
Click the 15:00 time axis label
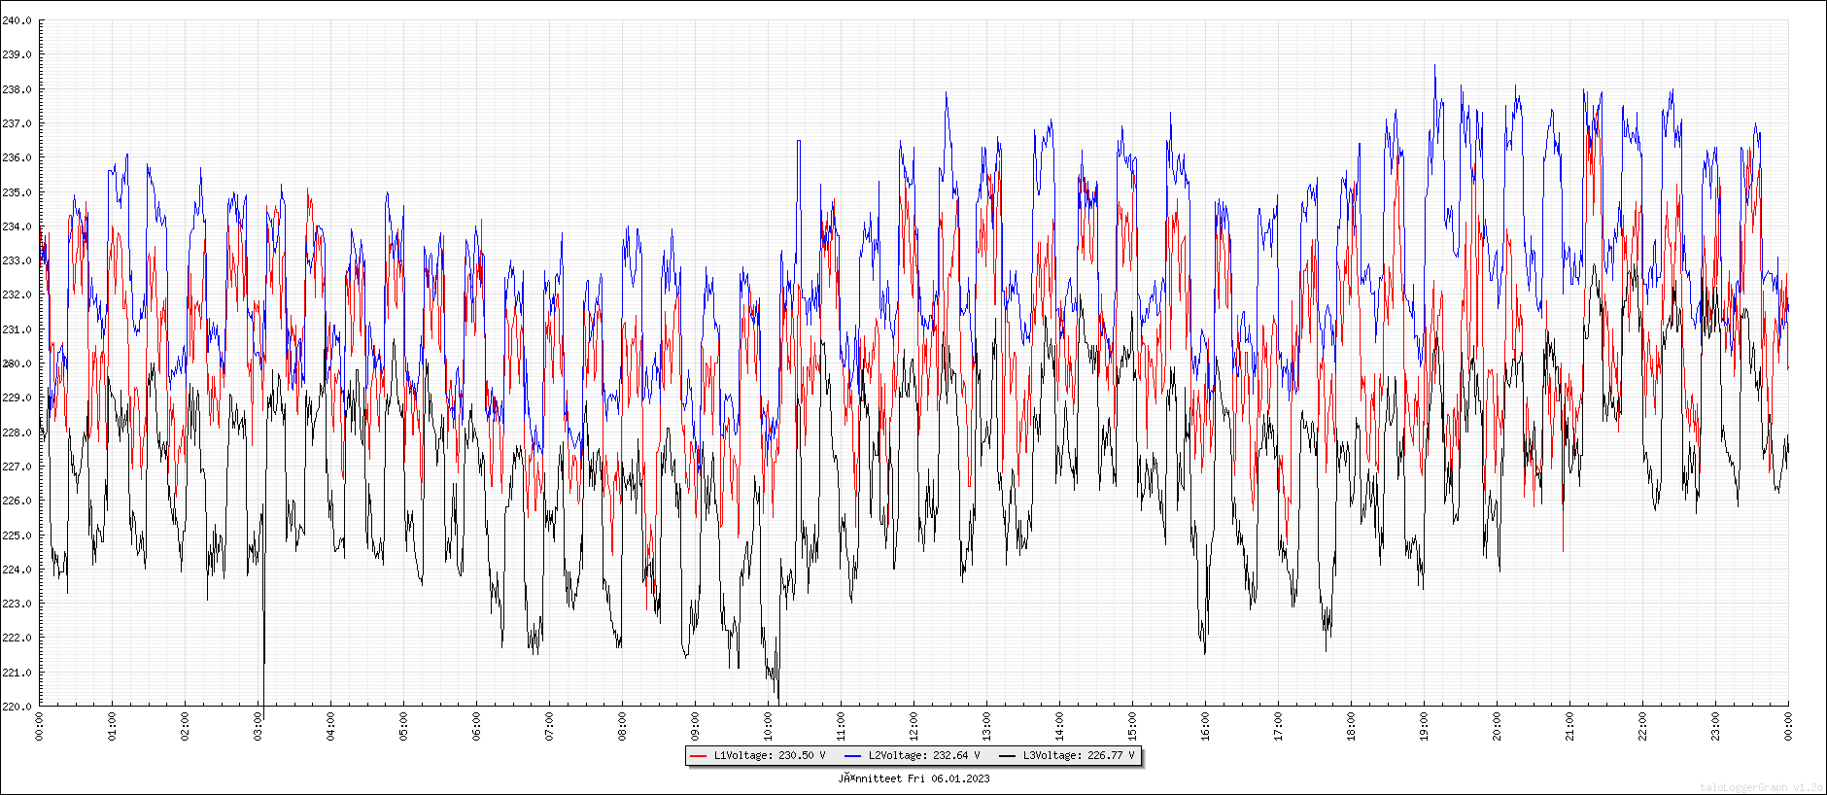pyautogui.click(x=1132, y=726)
